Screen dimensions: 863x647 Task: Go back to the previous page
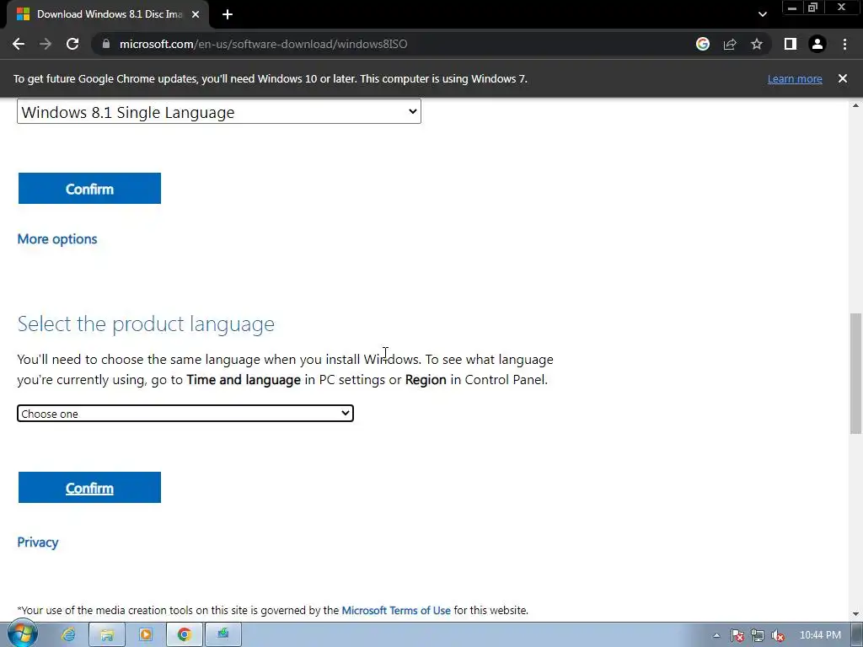tap(19, 44)
